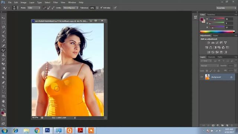Select the Rectangular Marquee tool
Image resolution: width=238 pixels, height=134 pixels.
coord(3,22)
